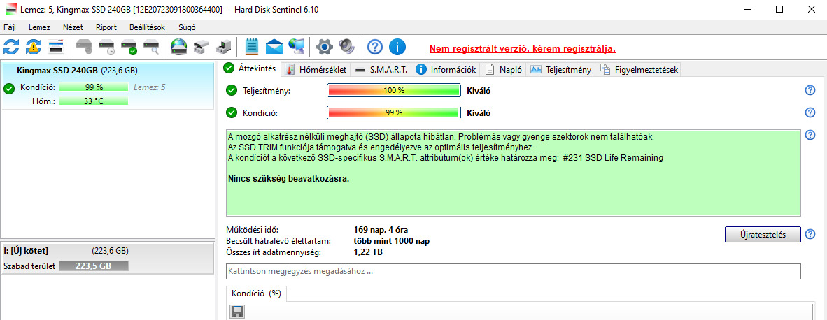This screenshot has height=320, width=827.
Task: Open the Lemez menu
Action: coord(40,28)
